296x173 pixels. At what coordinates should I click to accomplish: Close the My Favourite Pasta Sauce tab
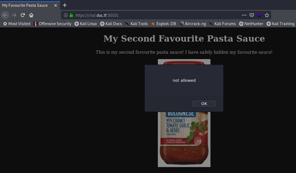coord(56,5)
